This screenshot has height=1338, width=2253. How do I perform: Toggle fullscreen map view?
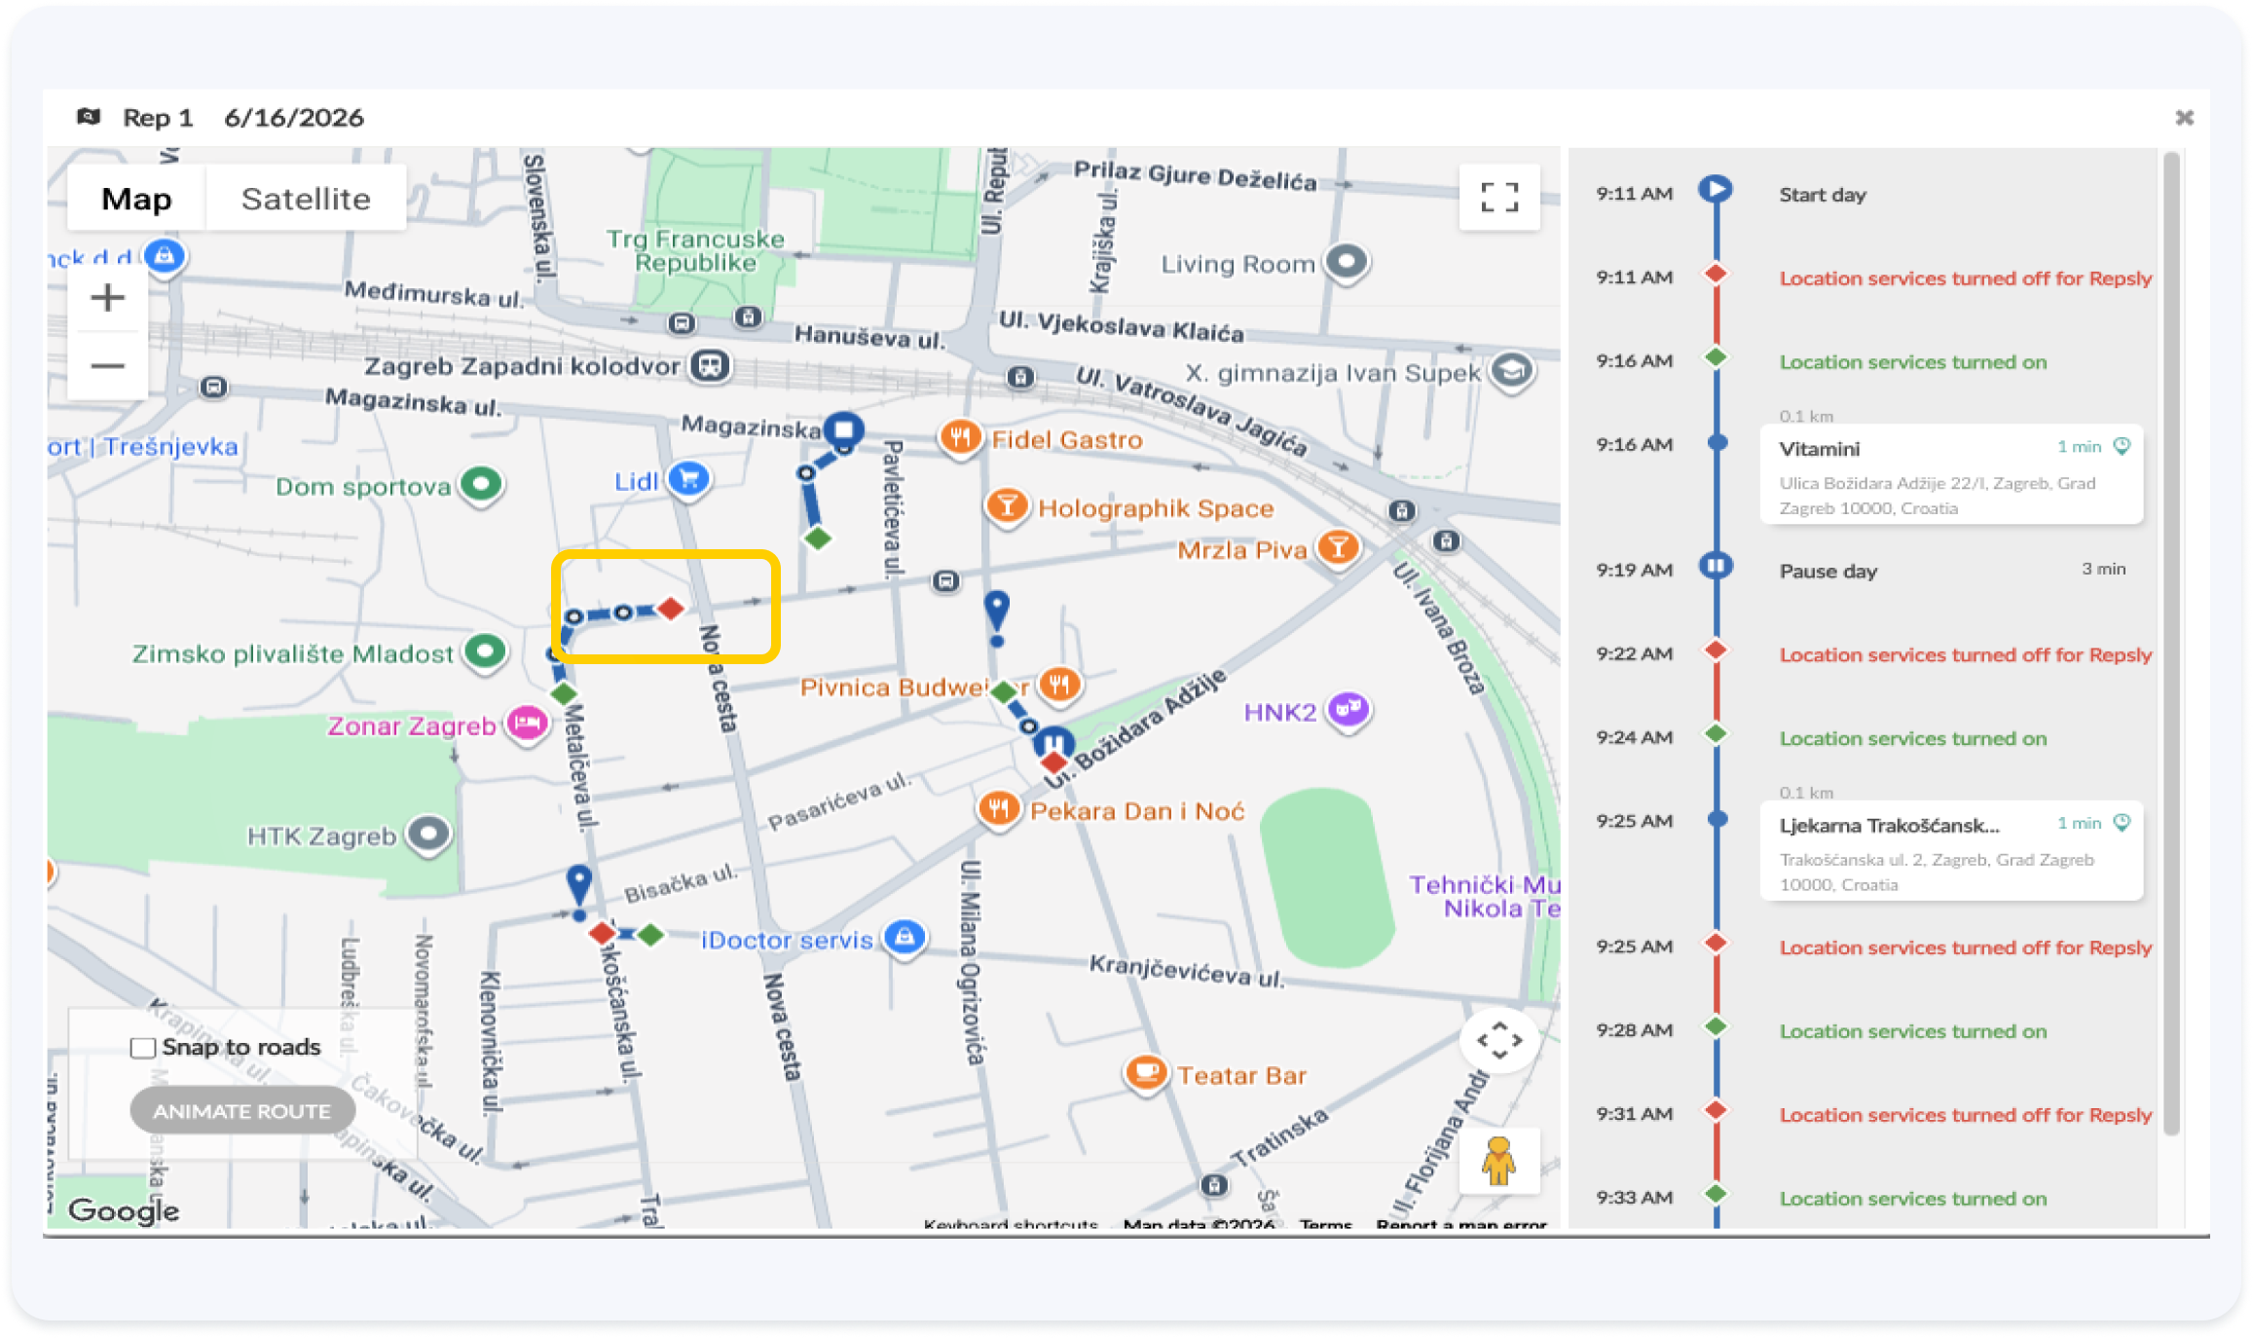click(1499, 198)
